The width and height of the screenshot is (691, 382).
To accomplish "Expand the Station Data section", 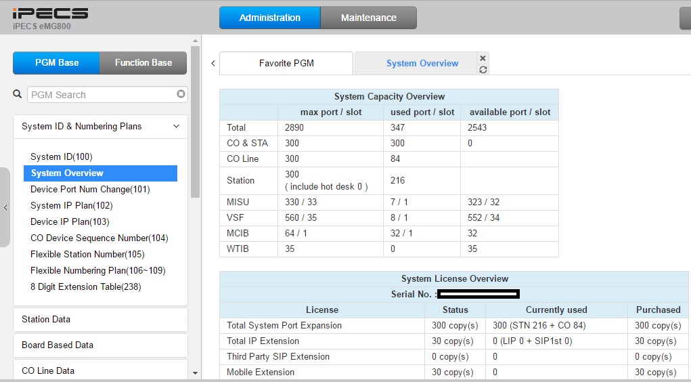I will click(100, 319).
